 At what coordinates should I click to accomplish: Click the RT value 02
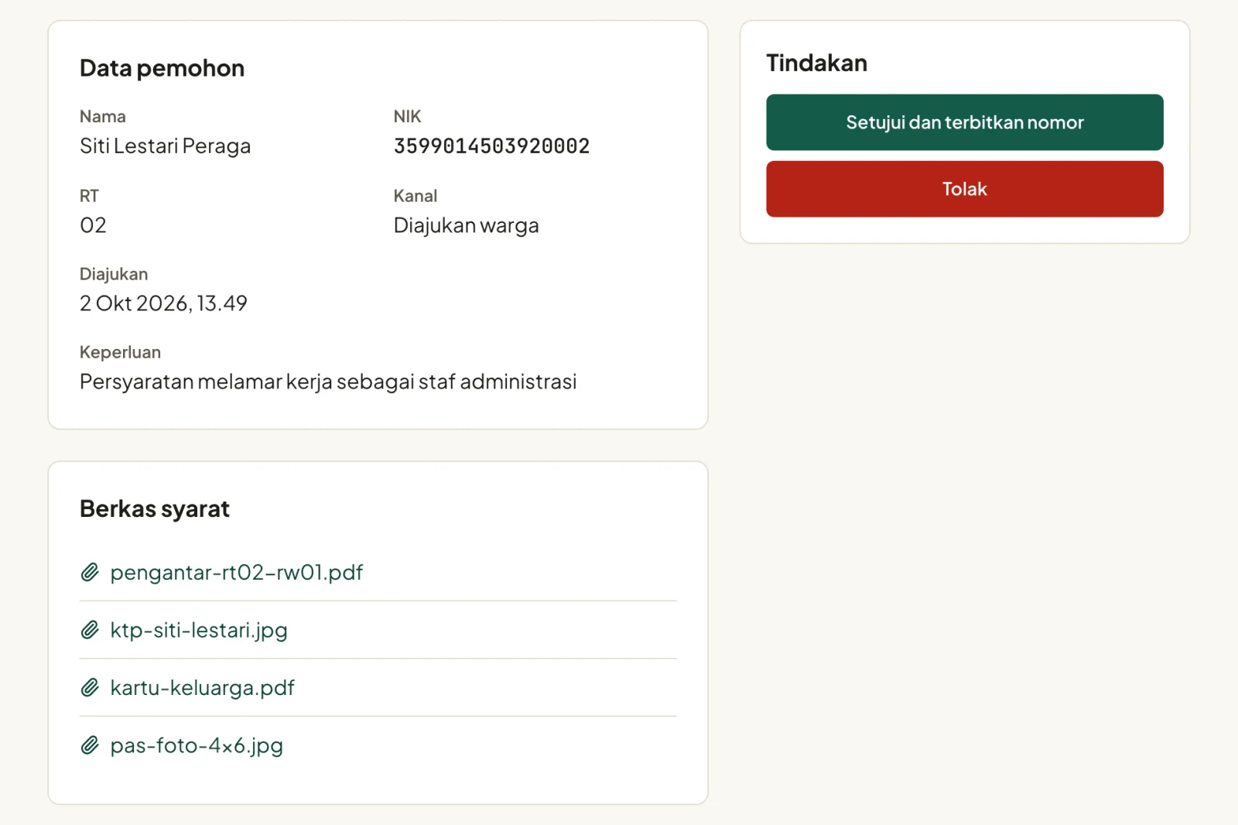[x=93, y=225]
